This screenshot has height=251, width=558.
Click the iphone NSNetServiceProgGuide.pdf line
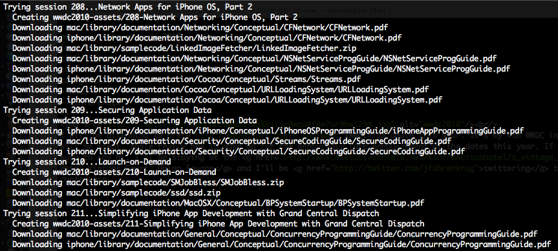point(261,68)
